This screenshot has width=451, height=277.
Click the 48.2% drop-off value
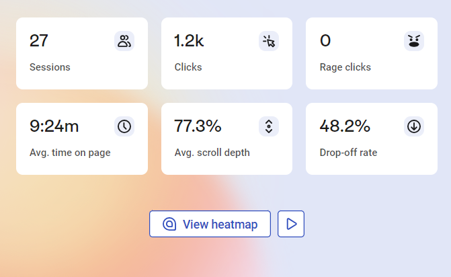coord(345,126)
